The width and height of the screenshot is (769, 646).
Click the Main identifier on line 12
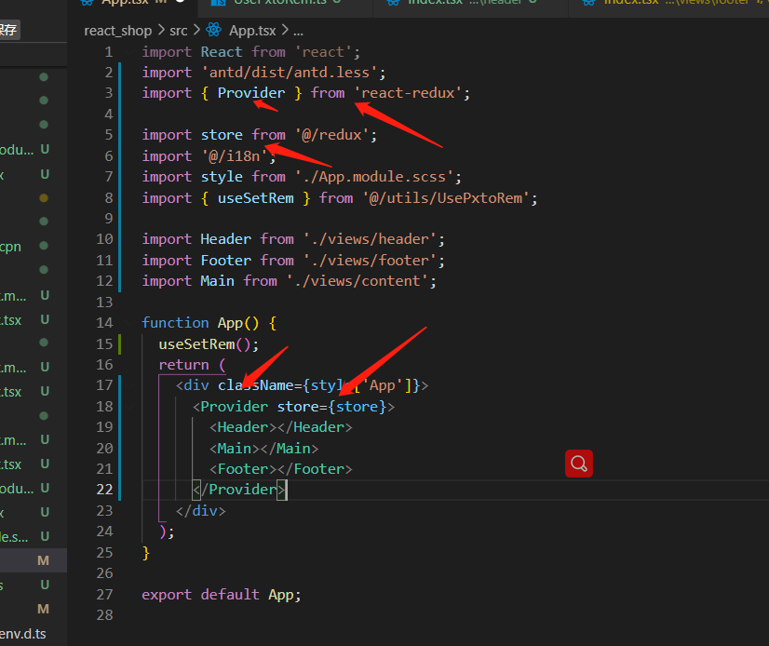click(x=217, y=280)
